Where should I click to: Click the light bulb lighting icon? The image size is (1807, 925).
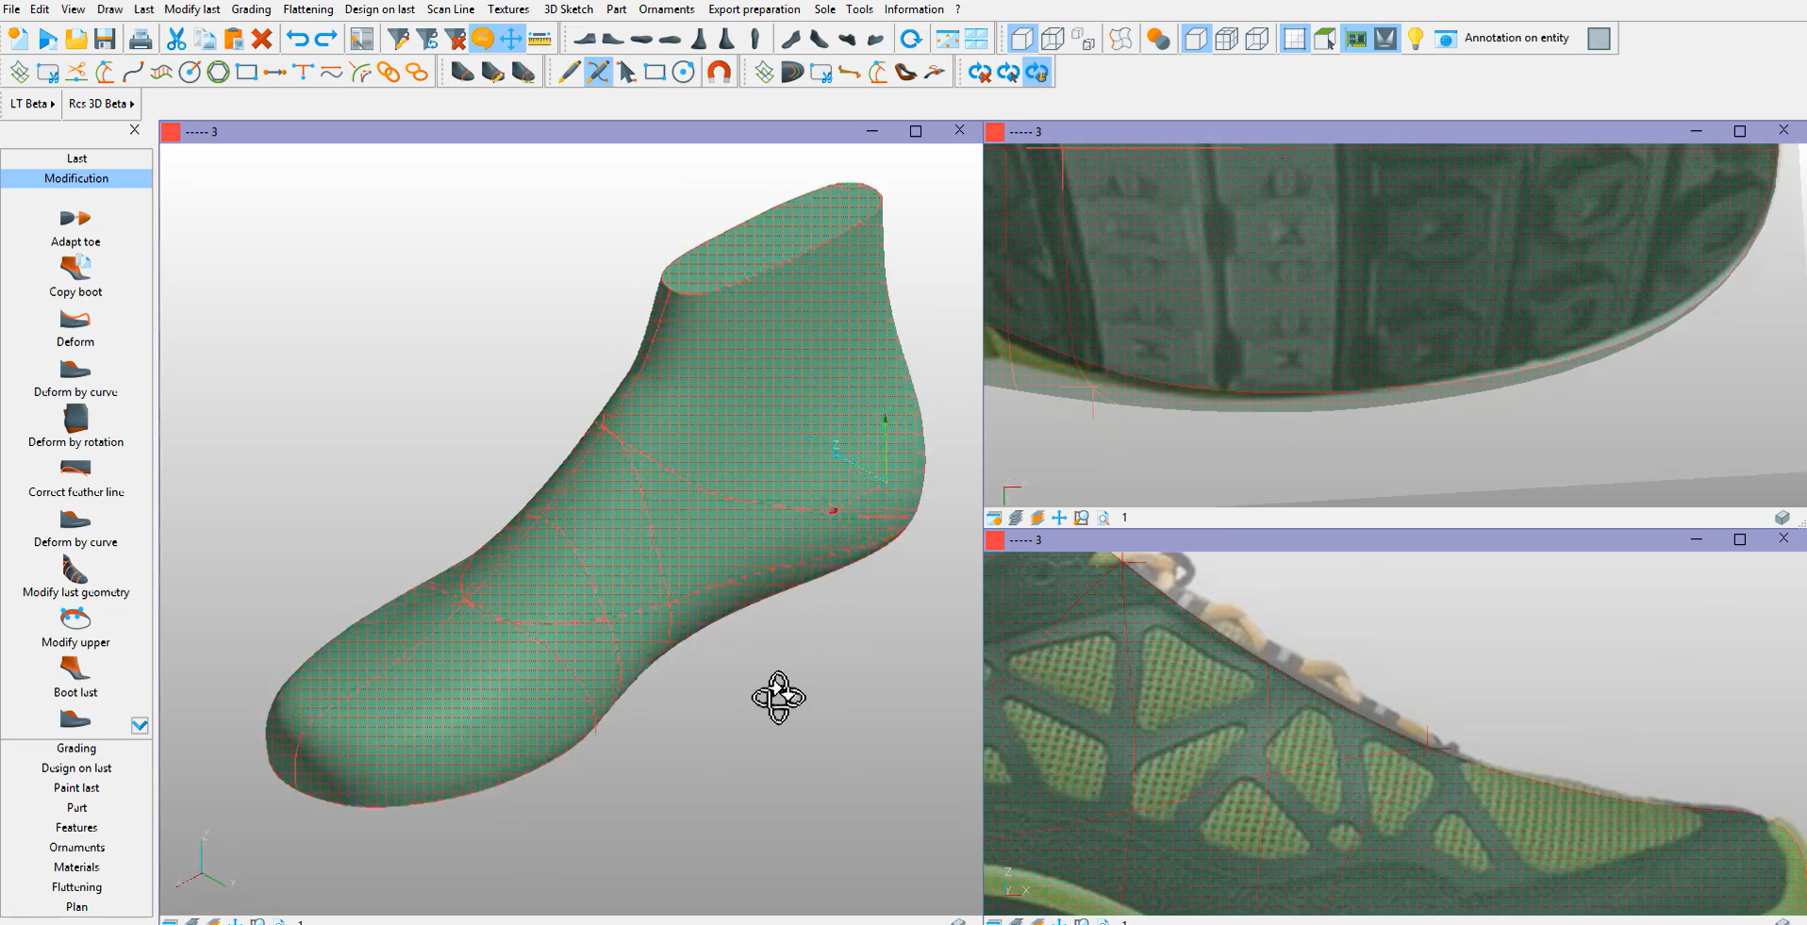coord(1416,39)
